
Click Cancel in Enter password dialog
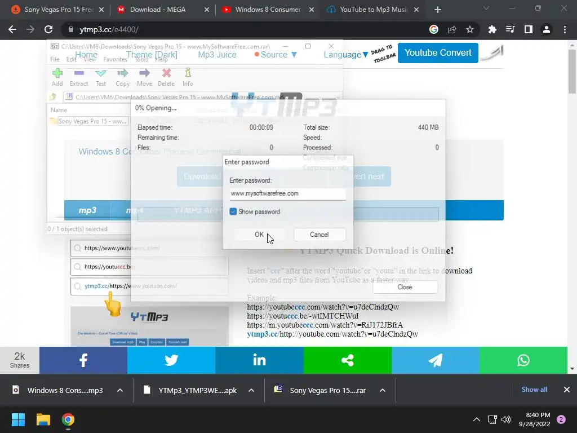tap(319, 235)
